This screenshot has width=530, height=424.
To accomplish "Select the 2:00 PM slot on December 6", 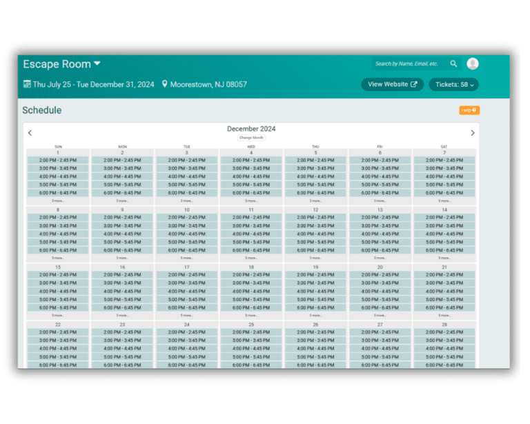I will [x=380, y=160].
